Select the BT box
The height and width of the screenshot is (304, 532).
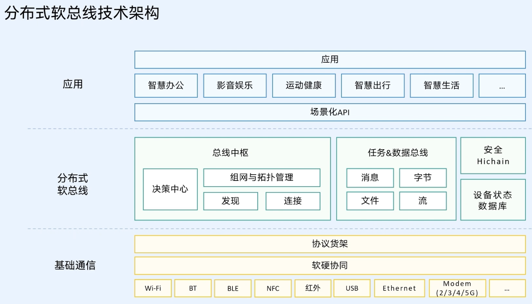pos(193,288)
